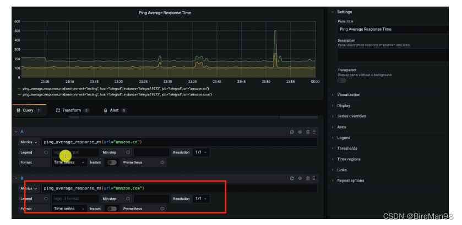Expand the Links section

(x=342, y=170)
